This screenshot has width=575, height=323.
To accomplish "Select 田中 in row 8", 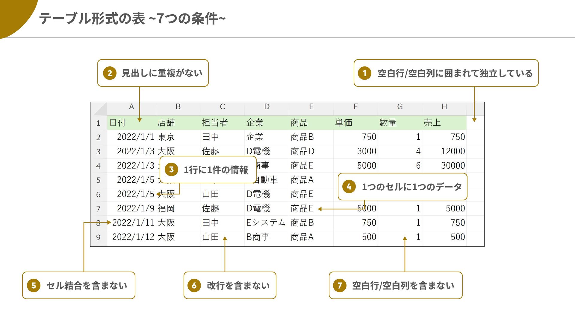I will point(222,223).
